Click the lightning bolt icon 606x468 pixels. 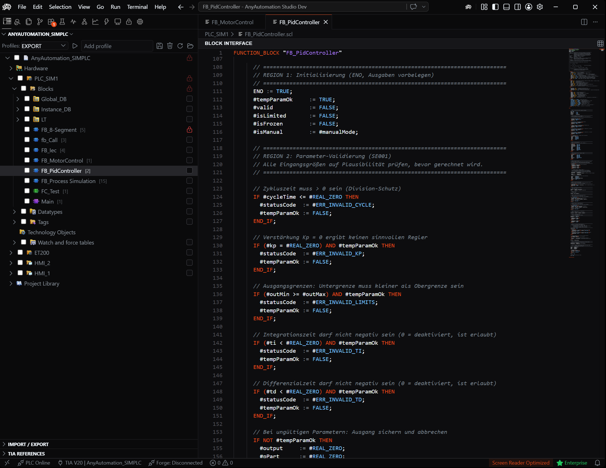pyautogui.click(x=107, y=22)
